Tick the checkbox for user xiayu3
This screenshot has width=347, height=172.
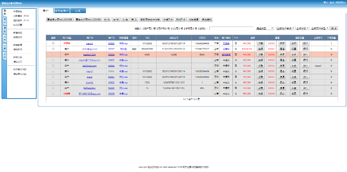pos(53,43)
